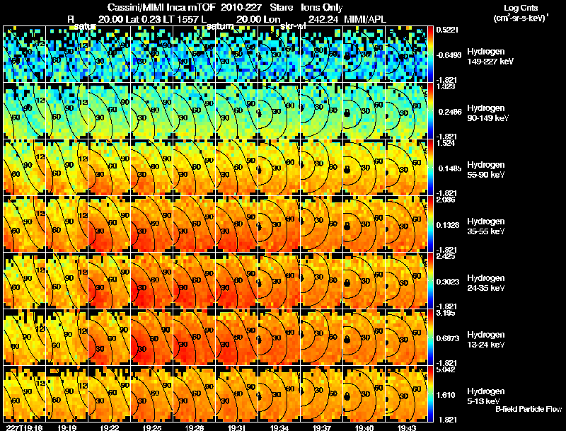The height and width of the screenshot is (431, 566).
Task: Select the Hydrogen 35-55 keV label
Action: (486, 226)
